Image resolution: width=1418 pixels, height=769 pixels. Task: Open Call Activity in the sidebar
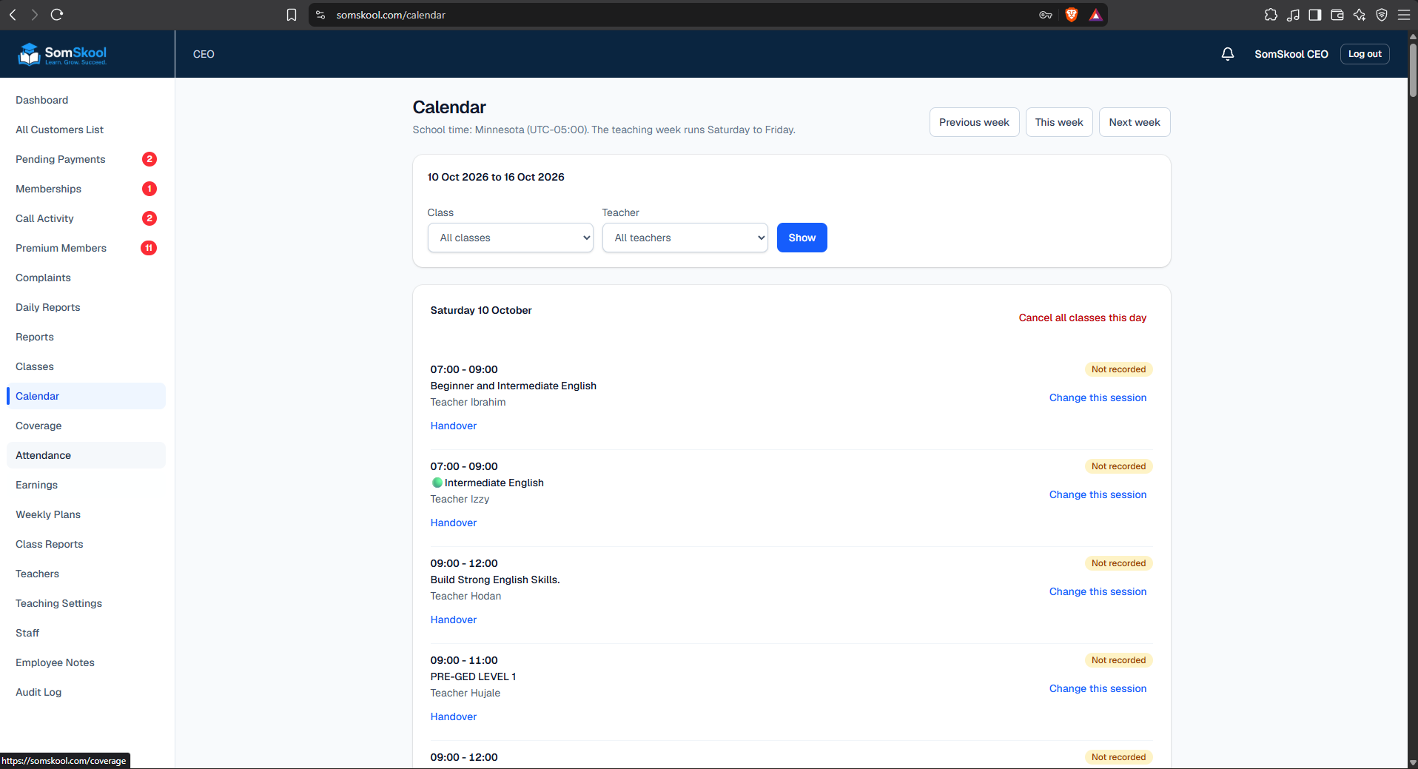tap(86, 218)
